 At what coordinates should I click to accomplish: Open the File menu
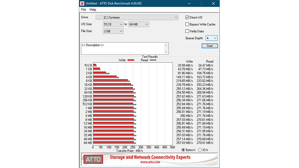pos(83,10)
